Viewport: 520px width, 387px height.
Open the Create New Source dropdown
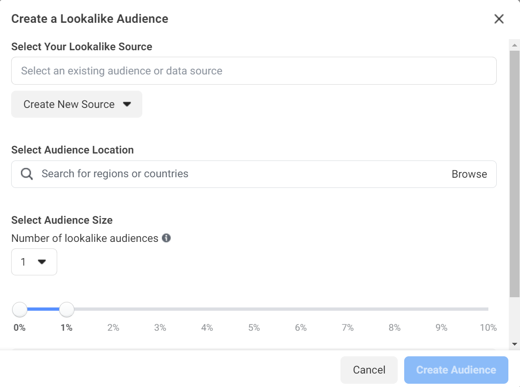click(x=77, y=104)
